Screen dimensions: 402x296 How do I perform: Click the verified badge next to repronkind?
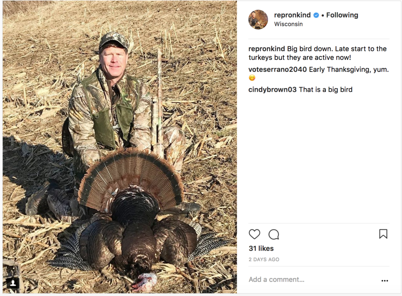(x=316, y=15)
